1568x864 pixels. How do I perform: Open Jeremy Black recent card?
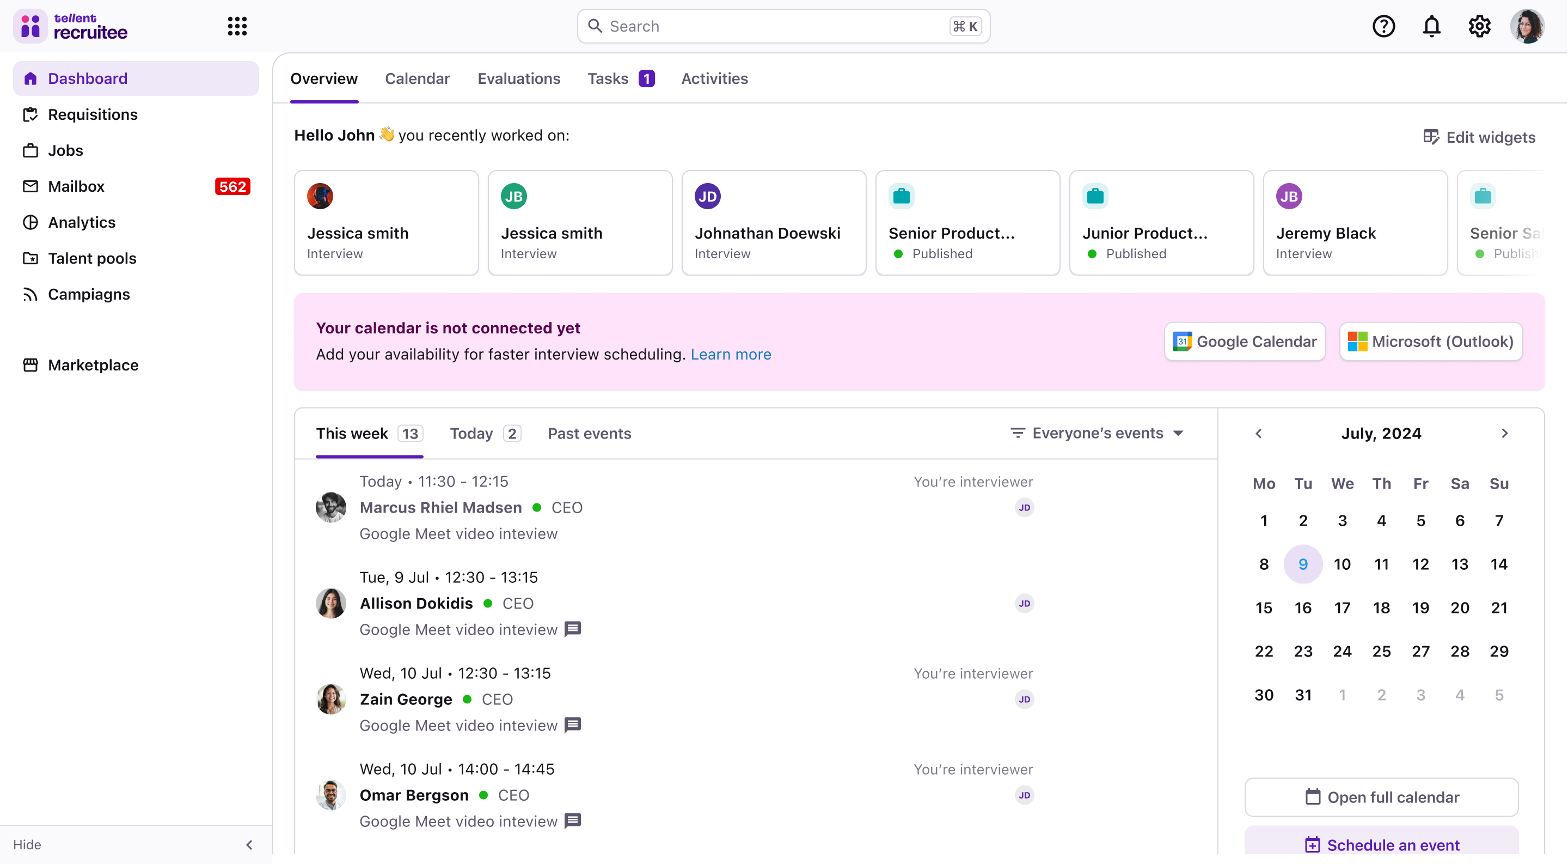tap(1355, 223)
